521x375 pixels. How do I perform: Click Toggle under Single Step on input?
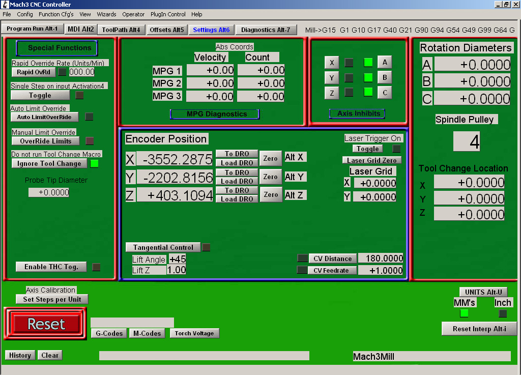click(x=40, y=95)
